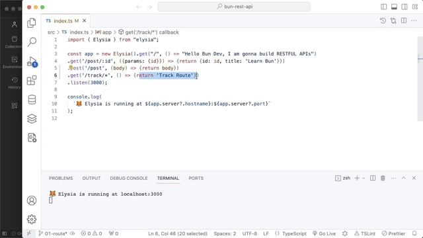Click the status bar icon next to the Prettier item's left neighbor TSLint
This screenshot has width=423, height=238.
pyautogui.click(x=345, y=233)
